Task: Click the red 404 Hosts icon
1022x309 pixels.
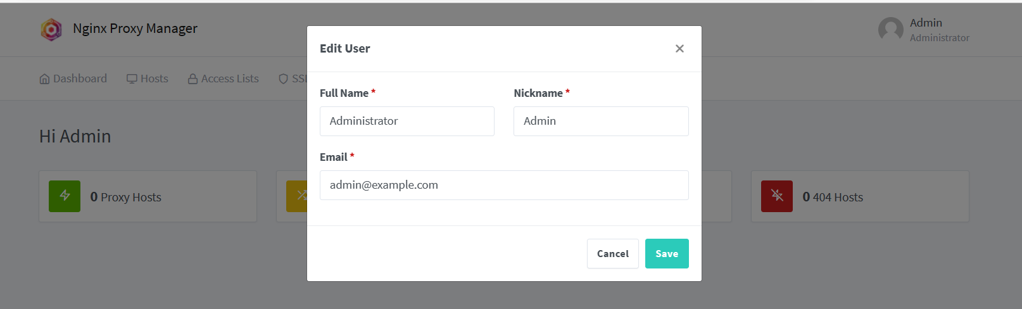Action: (777, 196)
